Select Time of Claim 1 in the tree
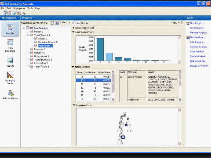The image size is (211, 158). (41, 67)
